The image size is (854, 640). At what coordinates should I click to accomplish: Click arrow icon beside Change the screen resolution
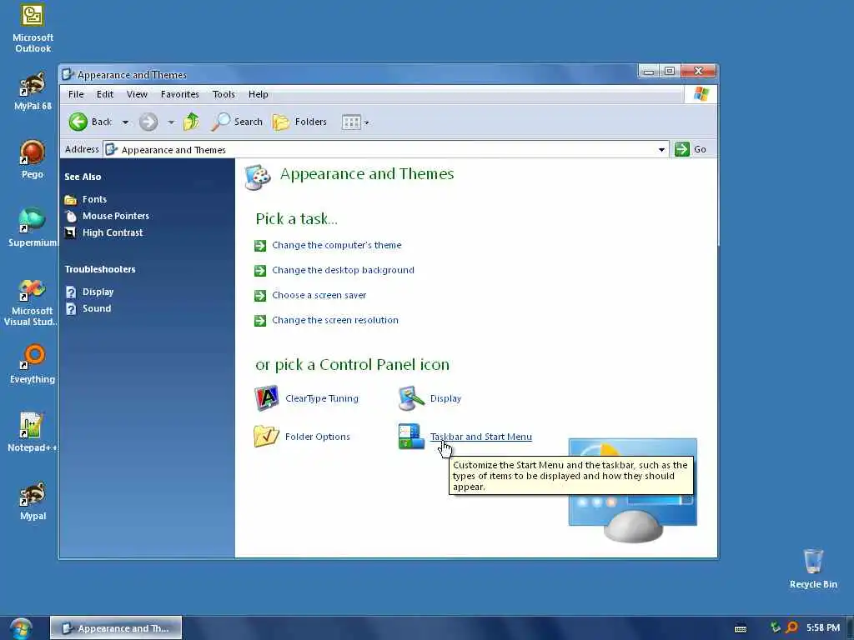260,321
